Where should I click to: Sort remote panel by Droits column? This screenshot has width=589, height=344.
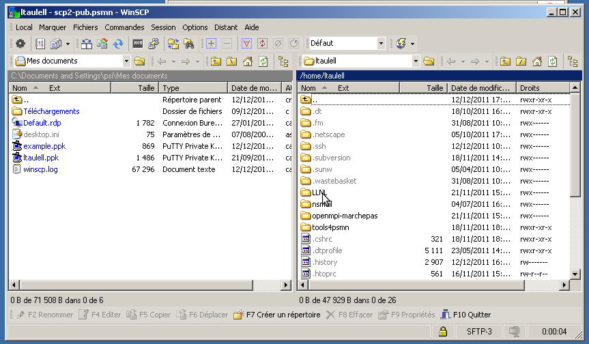[x=543, y=88]
